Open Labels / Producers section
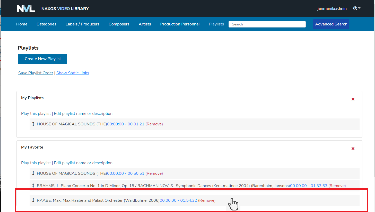Screen dimensions: 375x212 (x=82, y=24)
